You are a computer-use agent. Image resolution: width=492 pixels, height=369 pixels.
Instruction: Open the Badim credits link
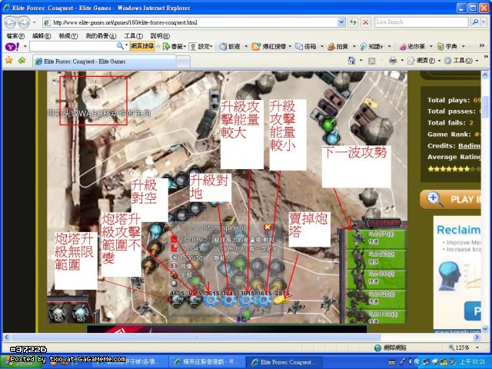pos(469,145)
